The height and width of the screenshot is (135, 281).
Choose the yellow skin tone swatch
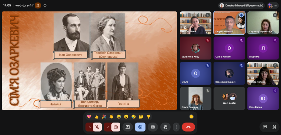point(191,117)
